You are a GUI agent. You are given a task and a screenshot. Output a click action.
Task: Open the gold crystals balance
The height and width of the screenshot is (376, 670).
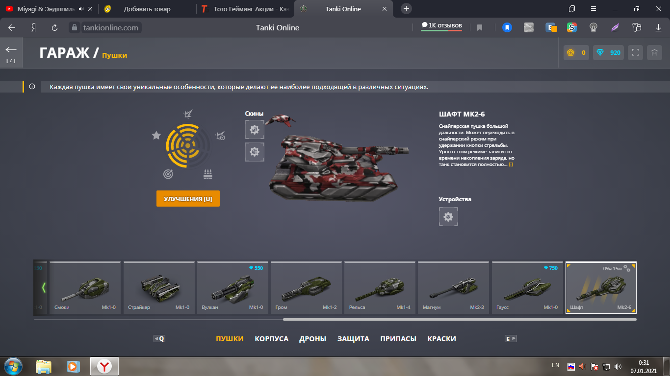pyautogui.click(x=577, y=52)
